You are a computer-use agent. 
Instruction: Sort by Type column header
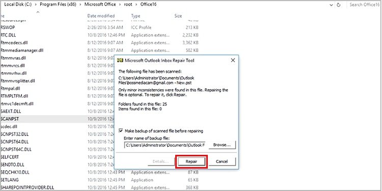(x=135, y=16)
